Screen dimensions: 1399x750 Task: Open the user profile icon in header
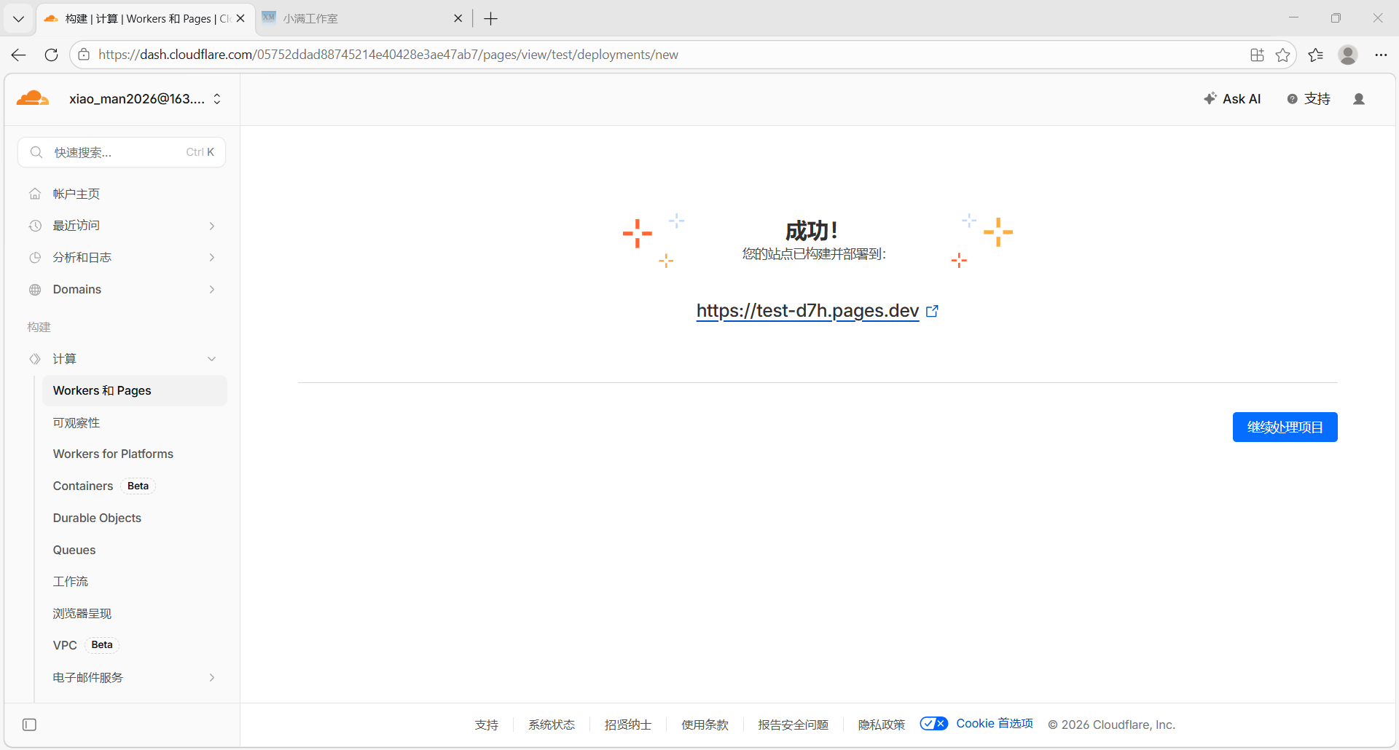pos(1358,99)
